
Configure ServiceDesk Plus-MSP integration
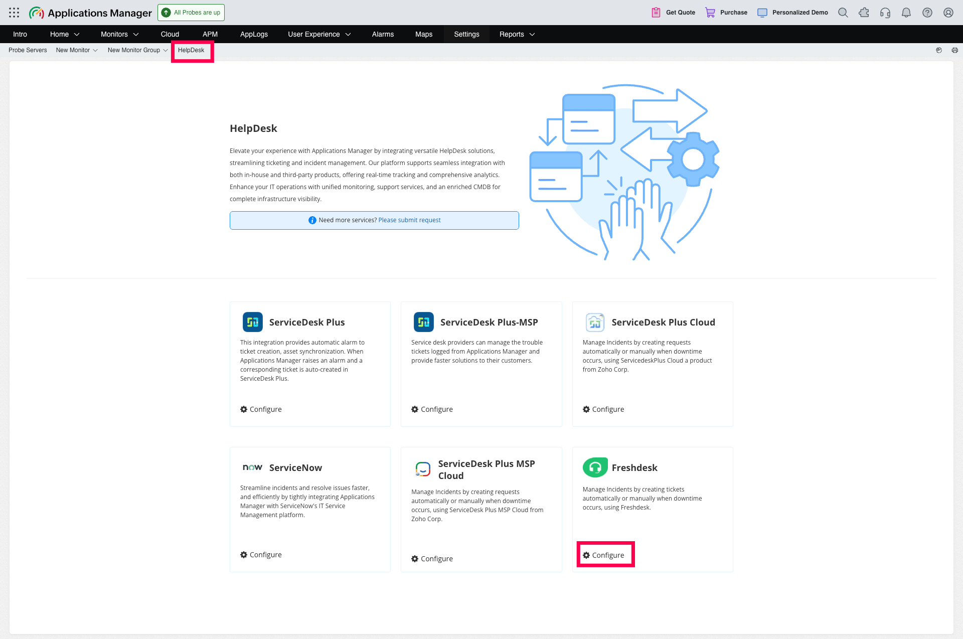(x=432, y=409)
